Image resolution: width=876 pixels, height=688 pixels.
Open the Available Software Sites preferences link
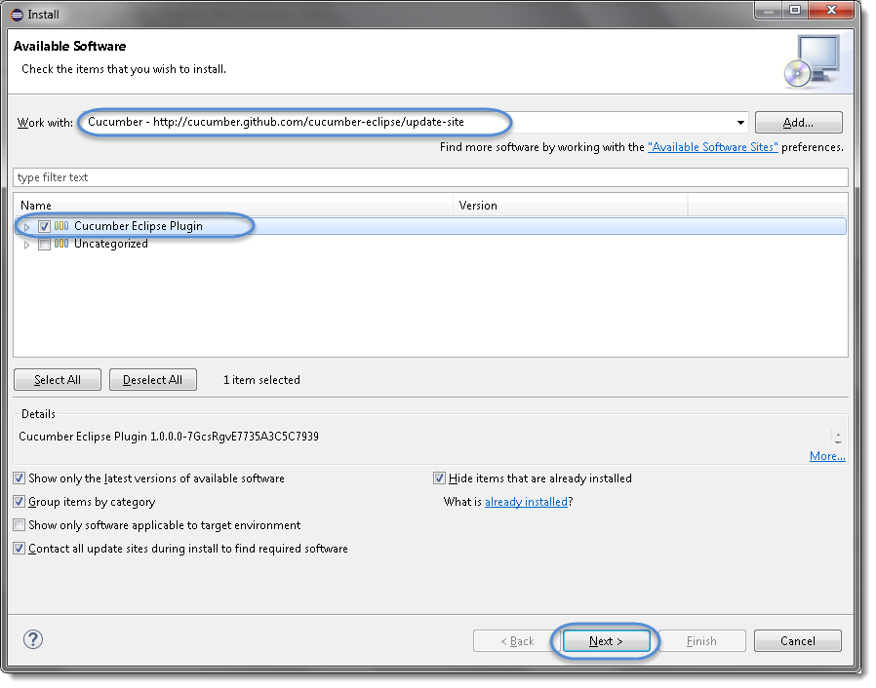click(x=713, y=146)
